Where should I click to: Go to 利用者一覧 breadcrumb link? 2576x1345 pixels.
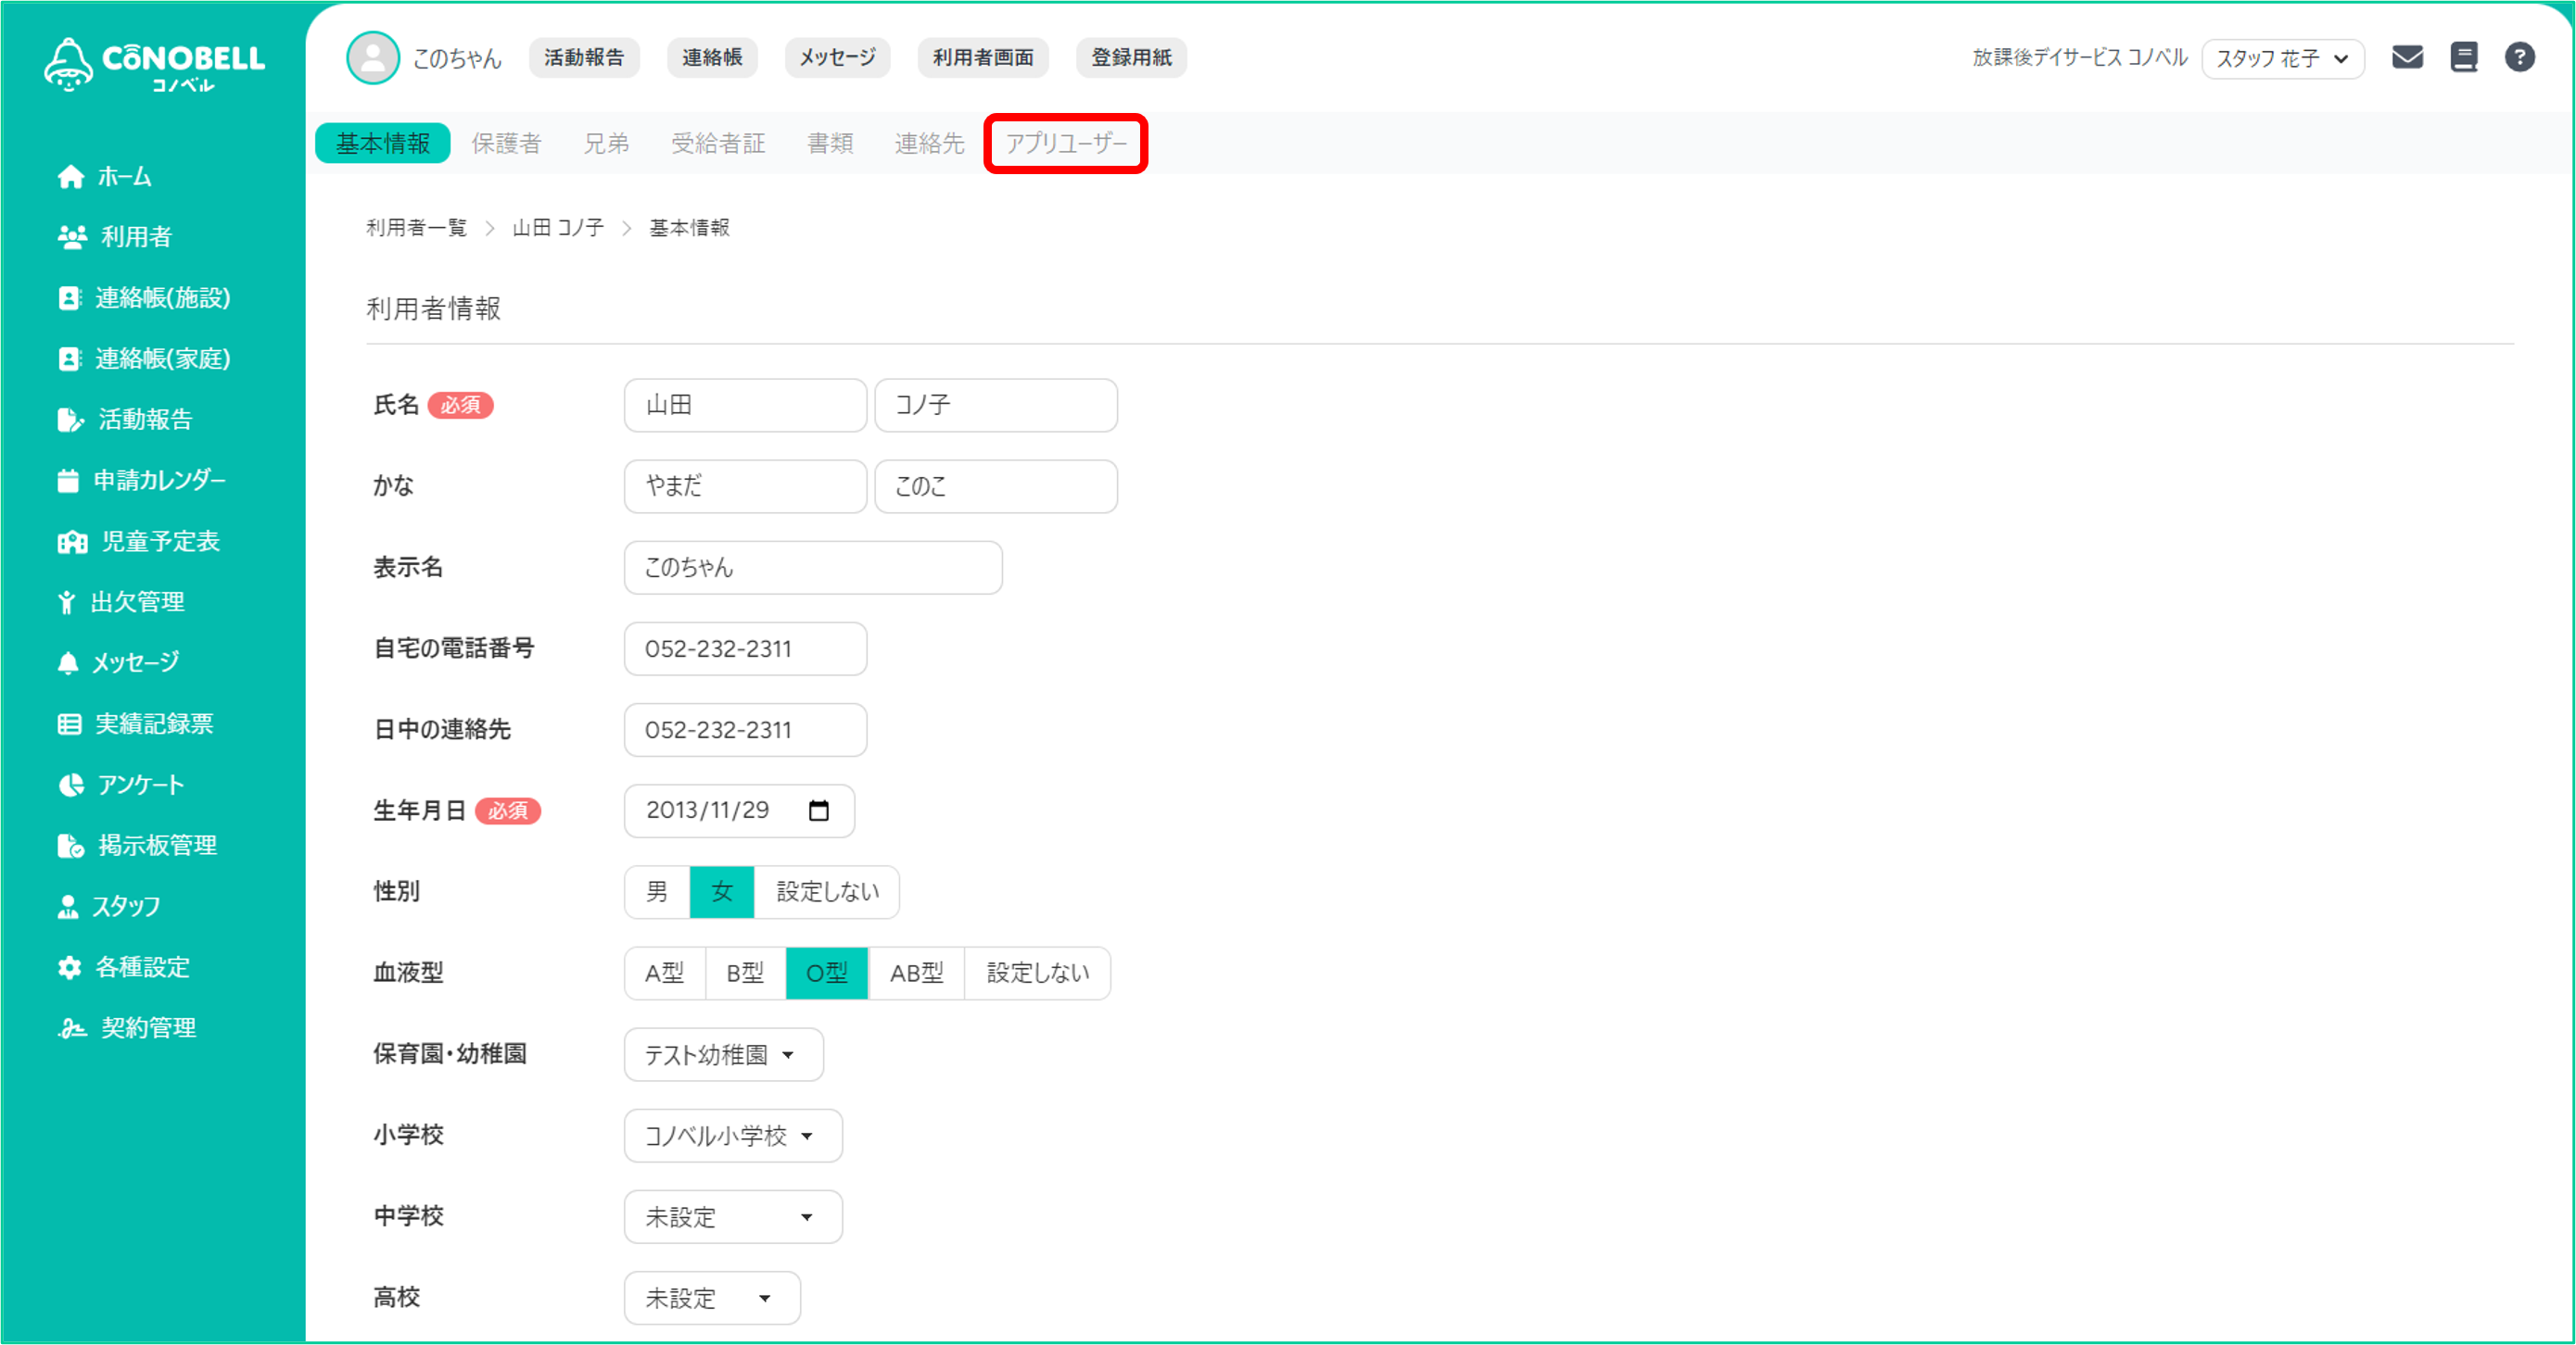coord(416,228)
